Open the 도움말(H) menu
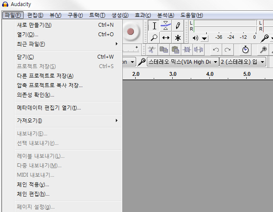The width and height of the screenshot is (273, 212). click(192, 15)
